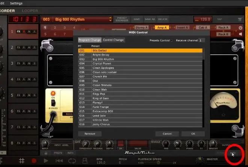
Task: Select preset row 003 Big 800 Rhythm in list
Action: pyautogui.click(x=140, y=59)
